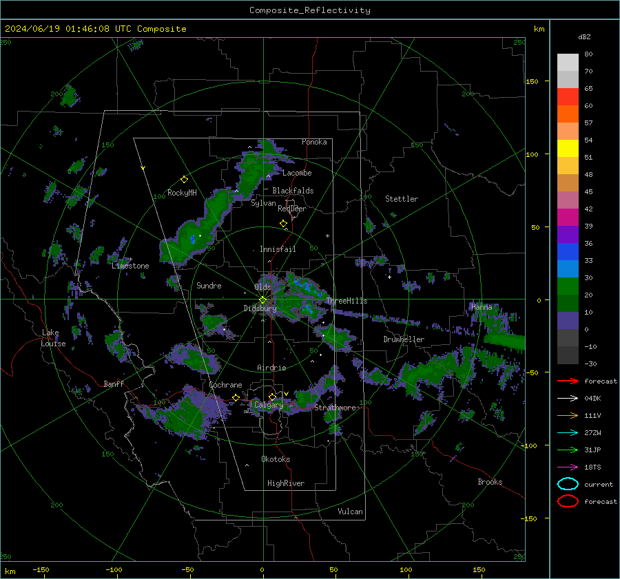This screenshot has height=579, width=620.
Task: Click the Blackfalds city label
Action: pyautogui.click(x=293, y=191)
